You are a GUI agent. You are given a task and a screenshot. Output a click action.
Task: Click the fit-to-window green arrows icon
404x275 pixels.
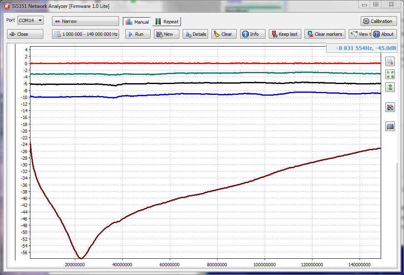tap(390, 74)
